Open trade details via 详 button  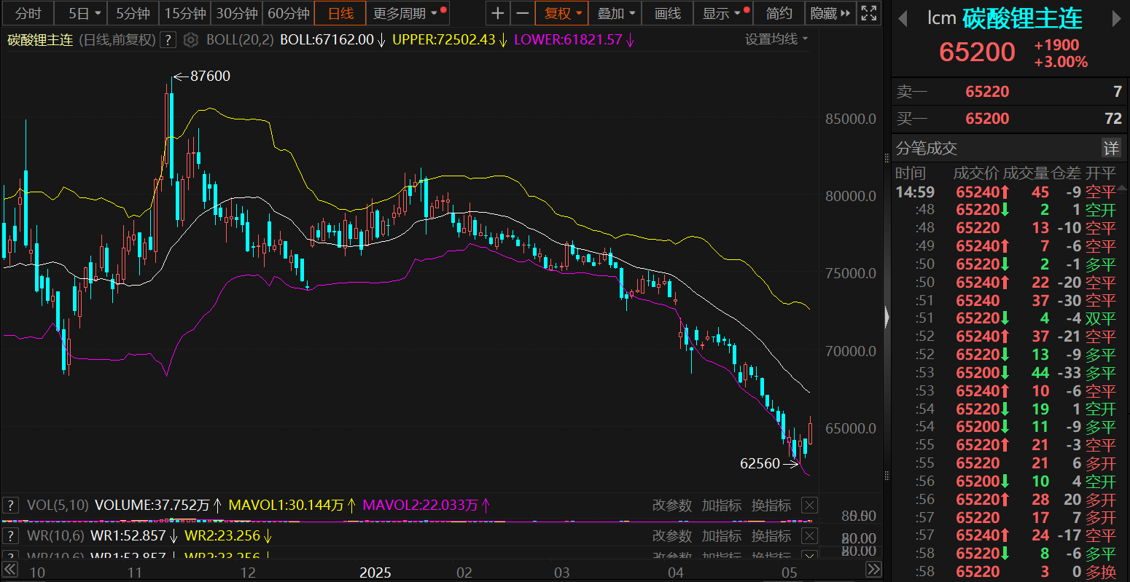point(1110,149)
